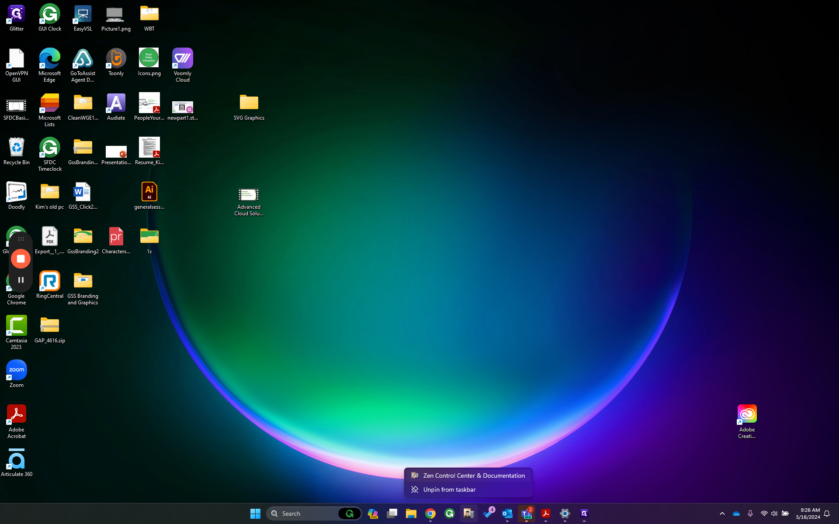Open OneDrive tray icon
Image resolution: width=839 pixels, height=524 pixels.
point(736,514)
